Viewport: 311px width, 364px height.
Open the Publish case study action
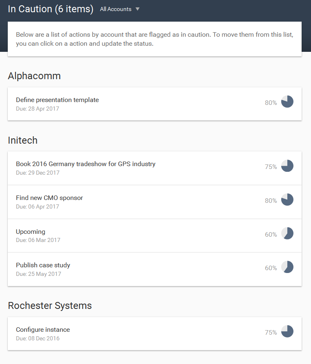[x=155, y=269]
